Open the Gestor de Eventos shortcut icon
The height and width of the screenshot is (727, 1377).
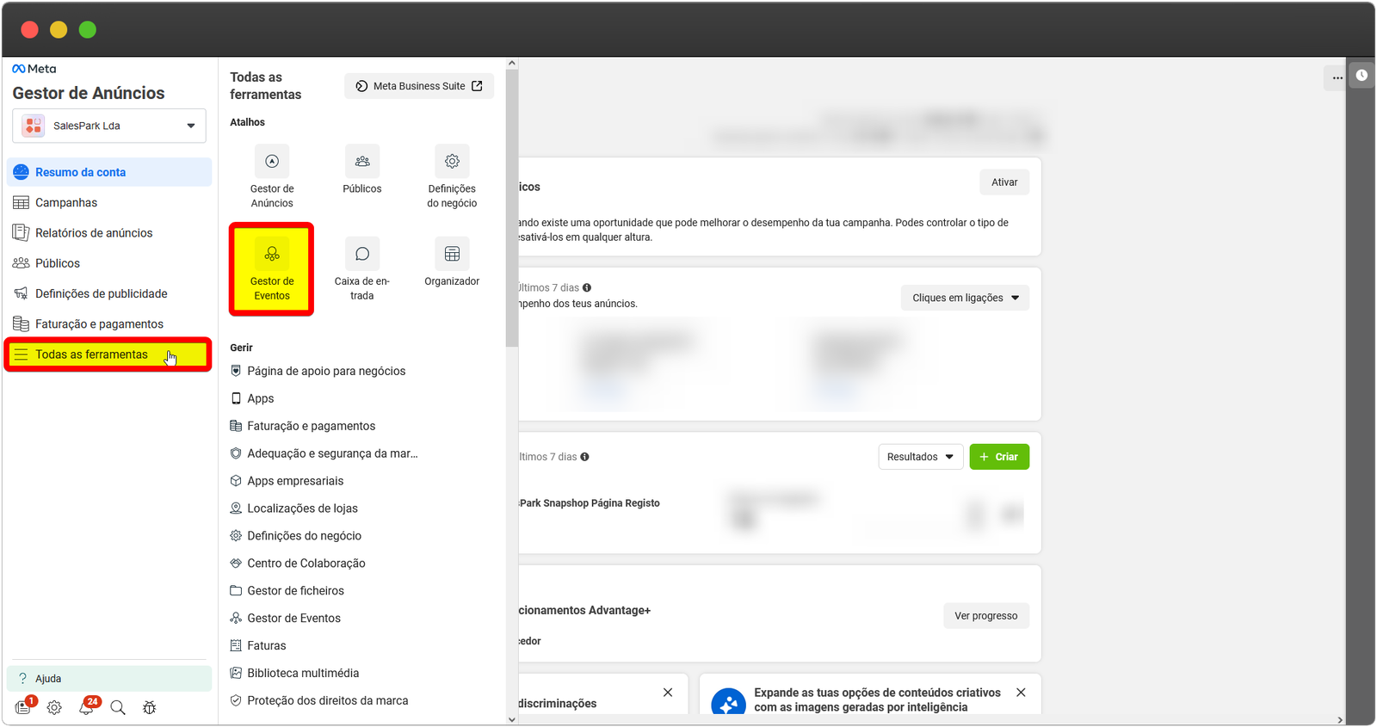272,255
